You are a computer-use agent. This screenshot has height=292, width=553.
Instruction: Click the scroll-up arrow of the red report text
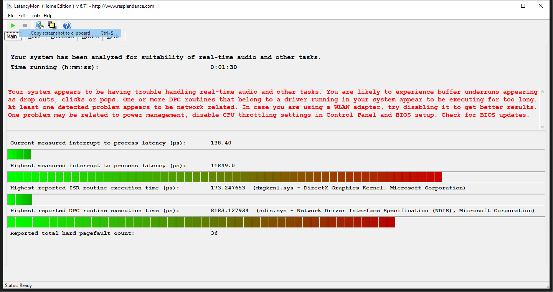(x=542, y=92)
